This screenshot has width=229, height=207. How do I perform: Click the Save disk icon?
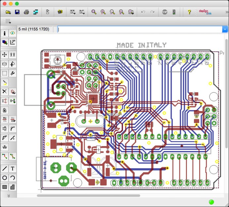17,12
